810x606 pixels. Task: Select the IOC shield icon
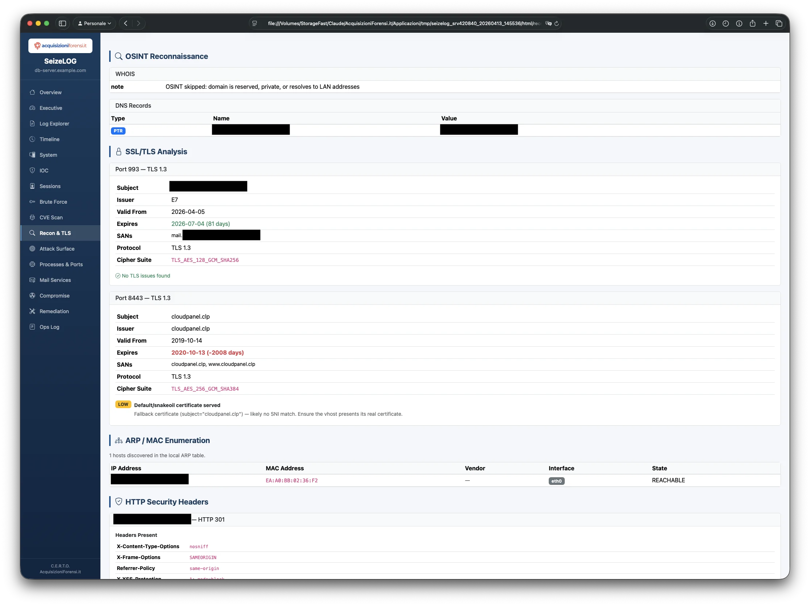32,170
